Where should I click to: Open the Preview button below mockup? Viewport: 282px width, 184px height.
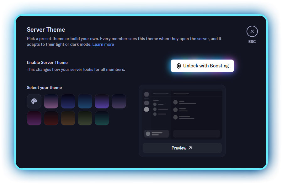coord(182,148)
